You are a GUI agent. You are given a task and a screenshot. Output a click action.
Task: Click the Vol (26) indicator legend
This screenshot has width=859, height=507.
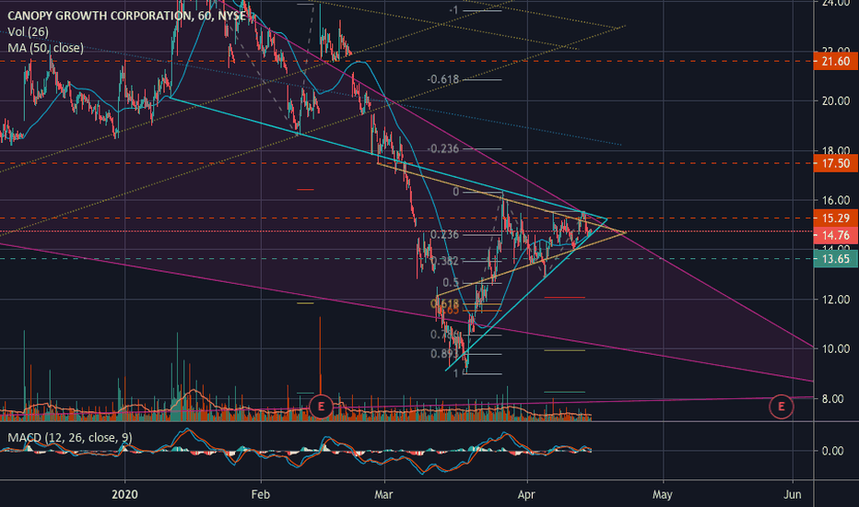[28, 31]
